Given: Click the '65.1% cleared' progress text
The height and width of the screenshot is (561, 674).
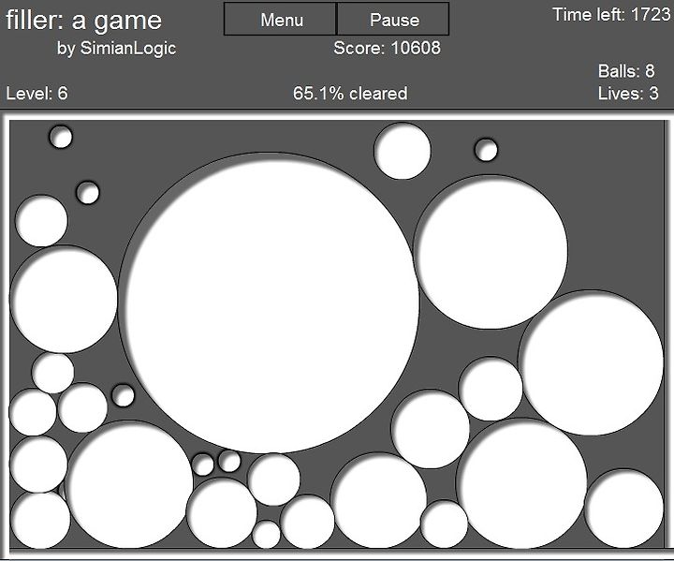Looking at the screenshot, I should [x=350, y=93].
